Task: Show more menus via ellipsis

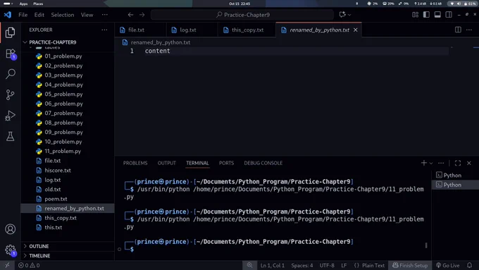Action: tap(105, 15)
